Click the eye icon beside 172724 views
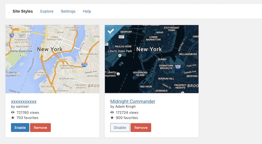This screenshot has width=262, height=144. coord(112,112)
